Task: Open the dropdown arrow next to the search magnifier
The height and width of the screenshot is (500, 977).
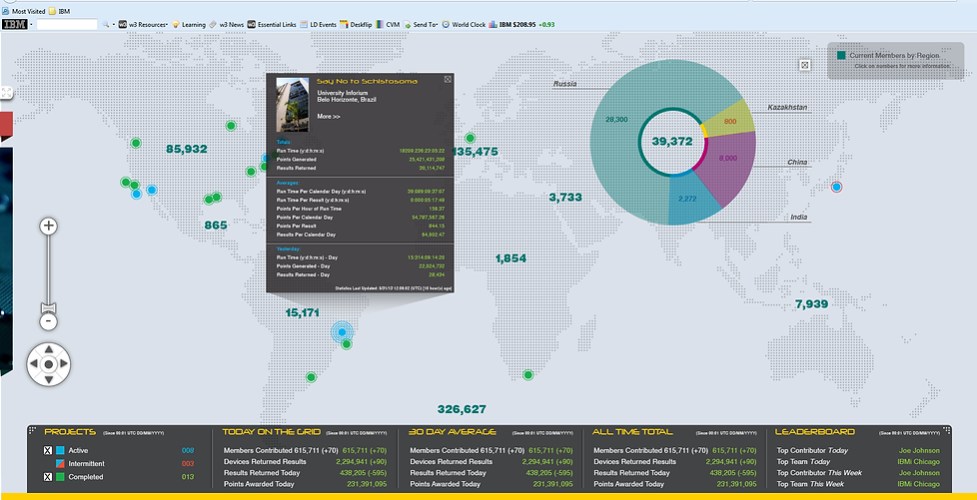Action: 114,25
